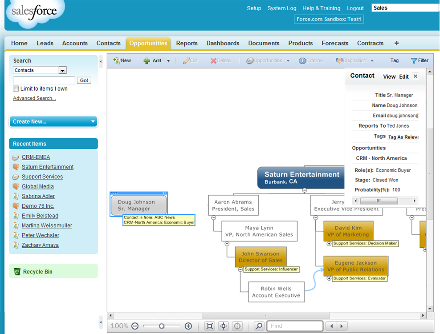
Task: Open the Add dropdown arrow
Action: click(168, 61)
